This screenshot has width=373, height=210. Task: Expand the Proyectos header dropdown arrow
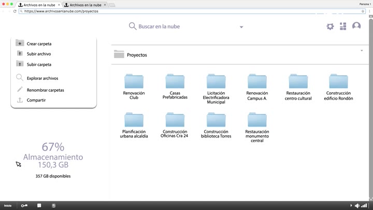pos(362,51)
